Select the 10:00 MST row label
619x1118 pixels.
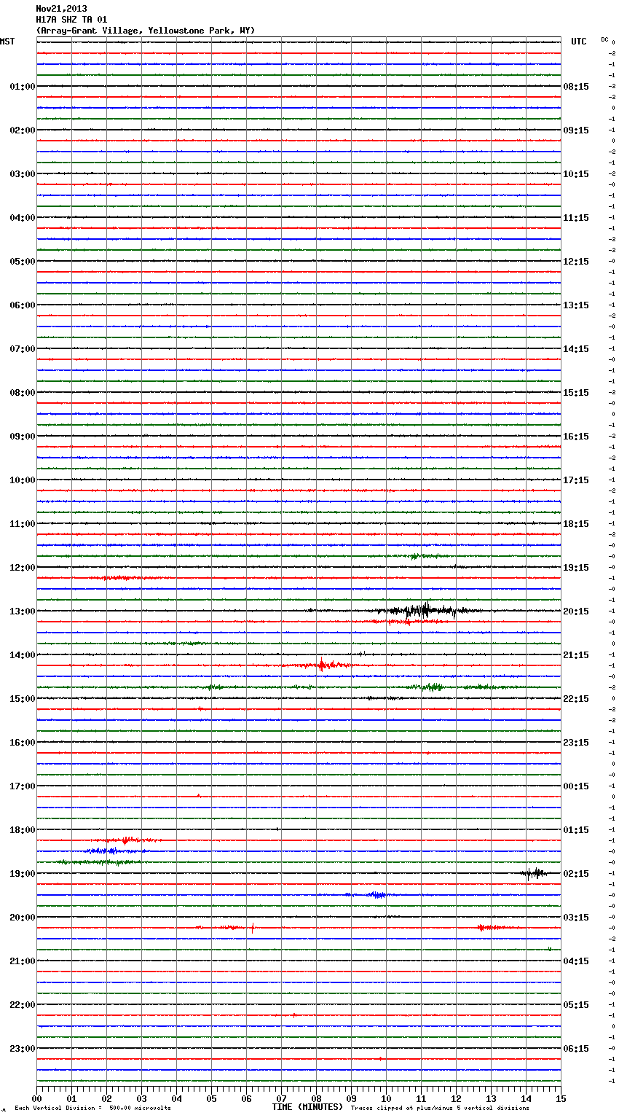pyautogui.click(x=22, y=480)
